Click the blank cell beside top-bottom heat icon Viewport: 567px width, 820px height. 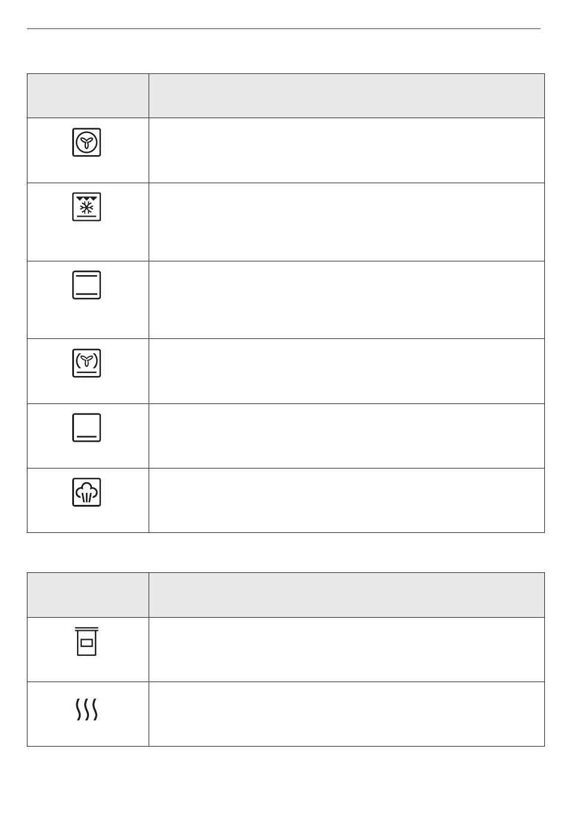pos(347,300)
